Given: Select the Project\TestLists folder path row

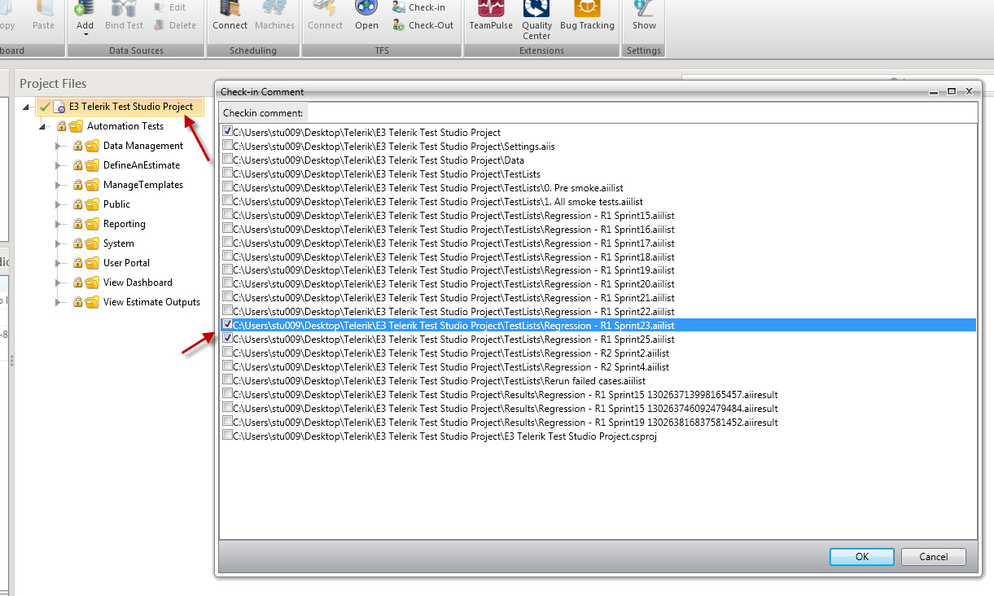Looking at the screenshot, I should pos(598,173).
